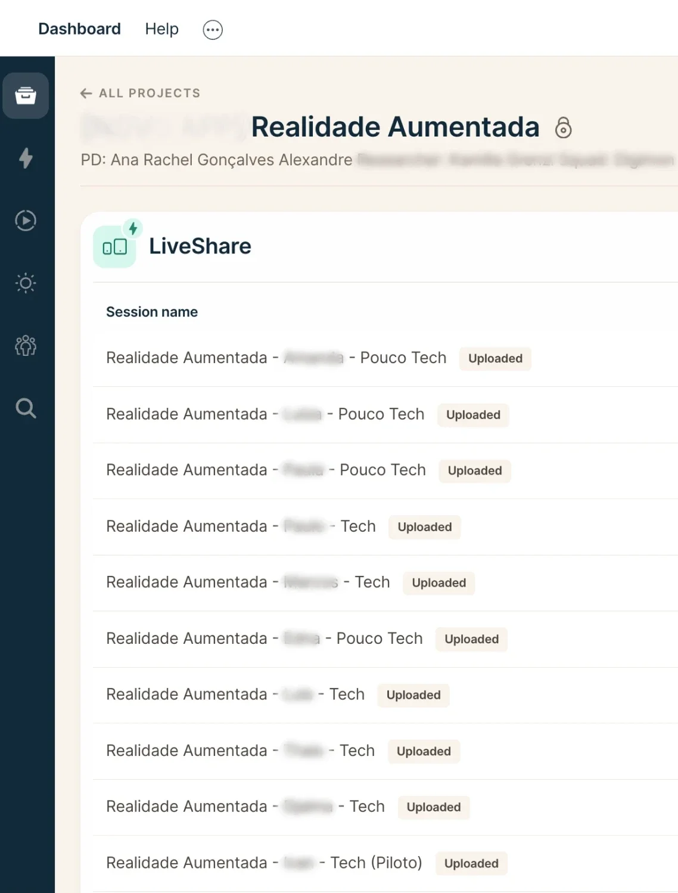Open the seventh session row labeled Tech
The image size is (678, 893).
385,695
